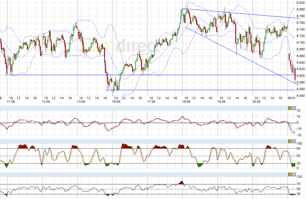Click the 6.740 price axis label
The height and width of the screenshot is (199, 306).
[x=300, y=29]
